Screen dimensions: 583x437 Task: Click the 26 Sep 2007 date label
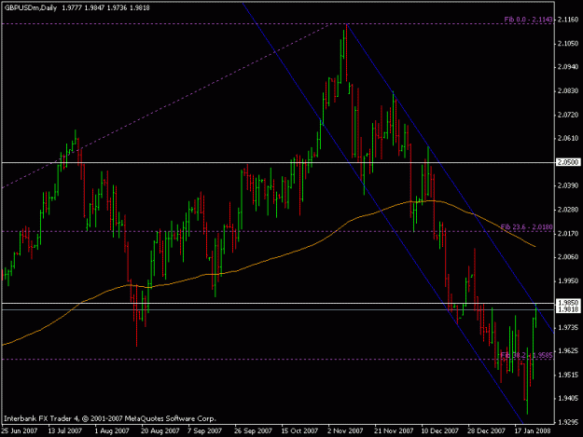(x=253, y=430)
